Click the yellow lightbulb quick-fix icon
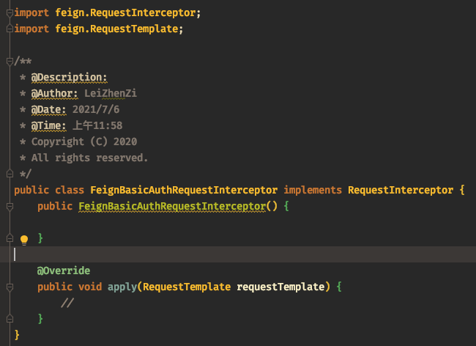Viewport: 476px width, 346px height. (x=24, y=240)
